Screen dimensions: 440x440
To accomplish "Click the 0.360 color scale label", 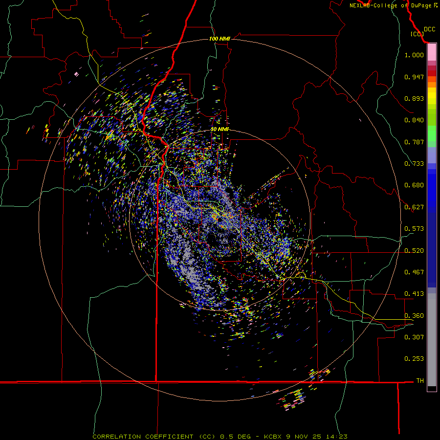I will point(414,316).
